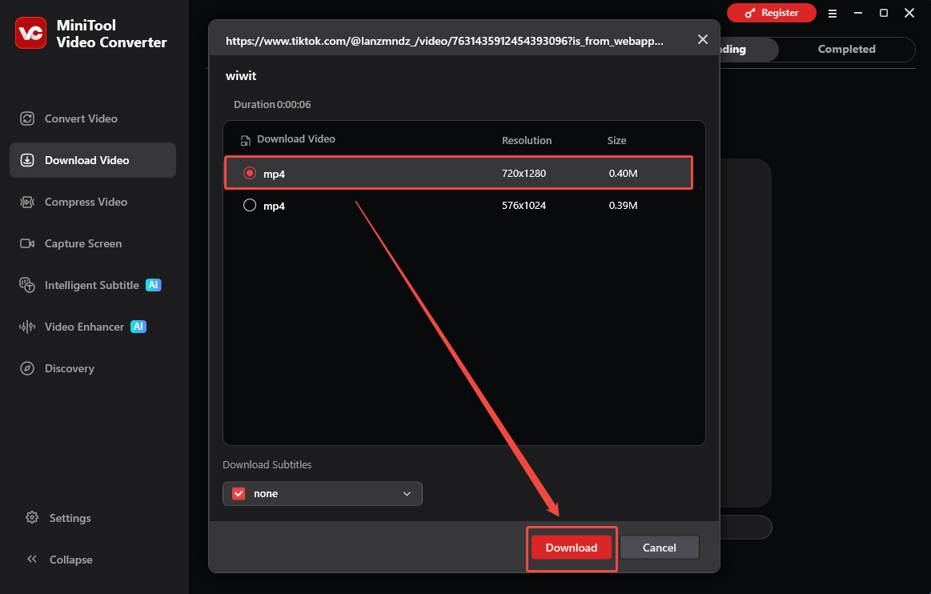Select the 576x1024 mp4 radio button
Screen dimensions: 931x594
tap(250, 205)
